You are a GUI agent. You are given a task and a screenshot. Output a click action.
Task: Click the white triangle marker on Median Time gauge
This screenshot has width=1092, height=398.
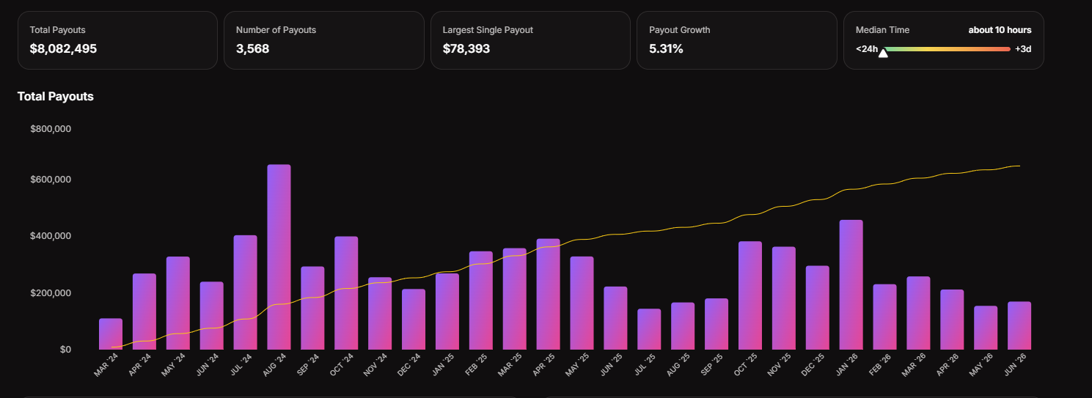[883, 53]
